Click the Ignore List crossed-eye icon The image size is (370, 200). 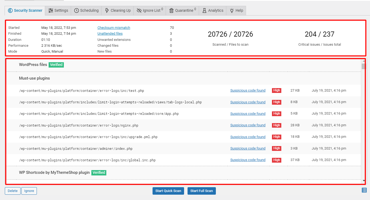click(139, 10)
